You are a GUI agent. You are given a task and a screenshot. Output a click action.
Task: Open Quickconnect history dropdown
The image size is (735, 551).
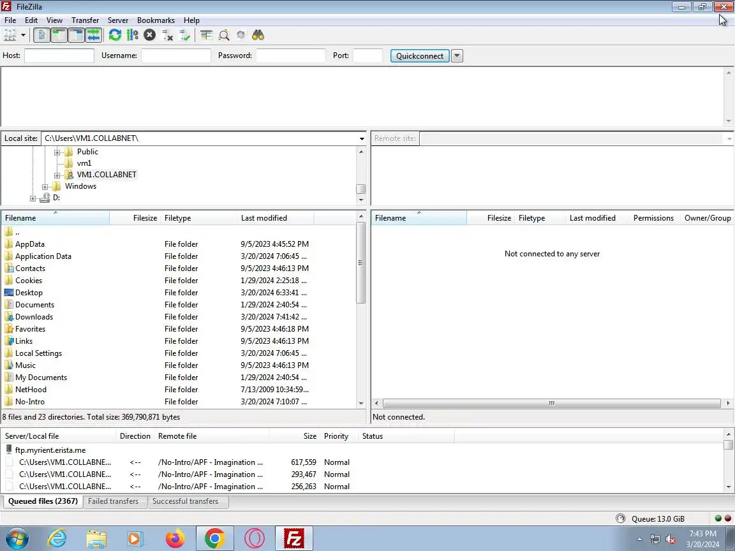[x=457, y=55]
